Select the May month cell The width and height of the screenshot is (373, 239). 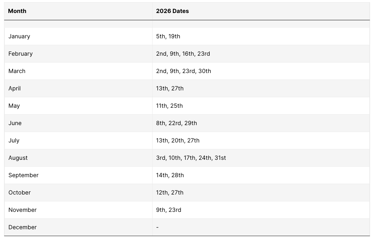[x=14, y=106]
